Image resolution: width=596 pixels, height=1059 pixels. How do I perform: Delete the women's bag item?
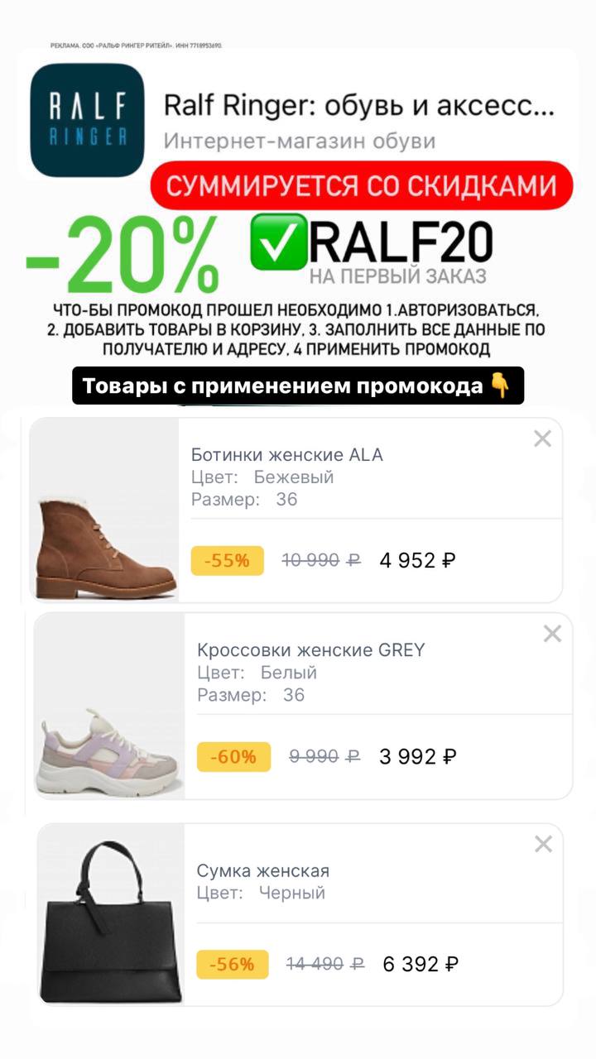[x=543, y=845]
